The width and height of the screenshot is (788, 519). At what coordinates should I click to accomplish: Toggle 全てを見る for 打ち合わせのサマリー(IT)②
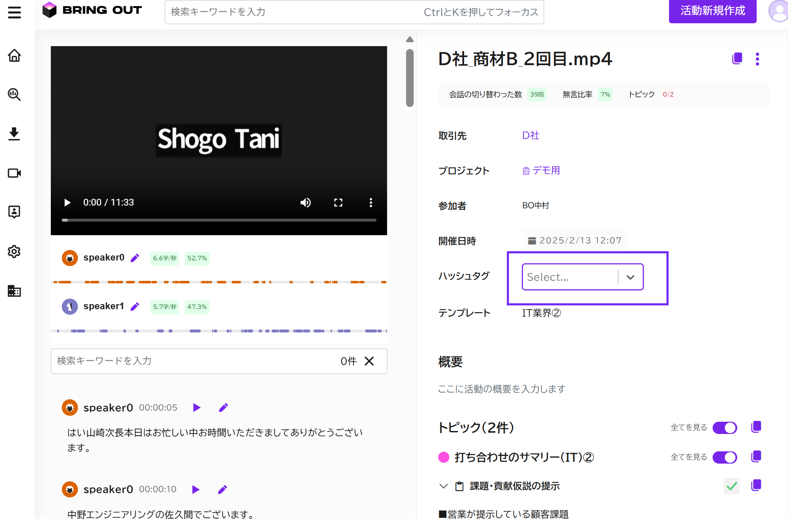(725, 457)
